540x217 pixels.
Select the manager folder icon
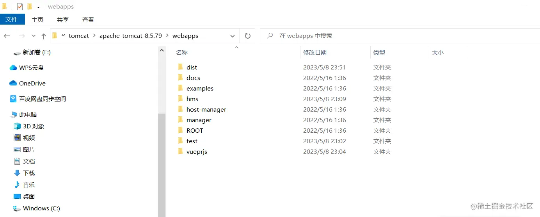[180, 120]
